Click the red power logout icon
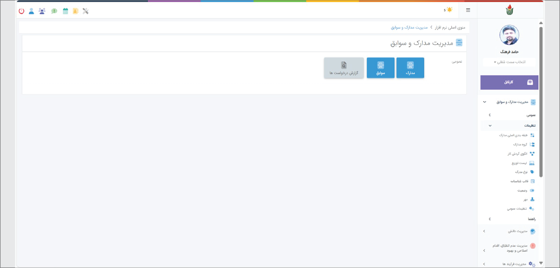This screenshot has width=560, height=268. [21, 11]
